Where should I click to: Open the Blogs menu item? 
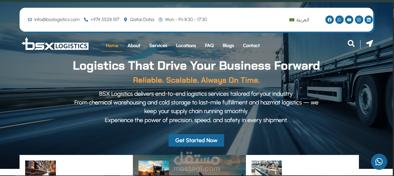tap(228, 46)
